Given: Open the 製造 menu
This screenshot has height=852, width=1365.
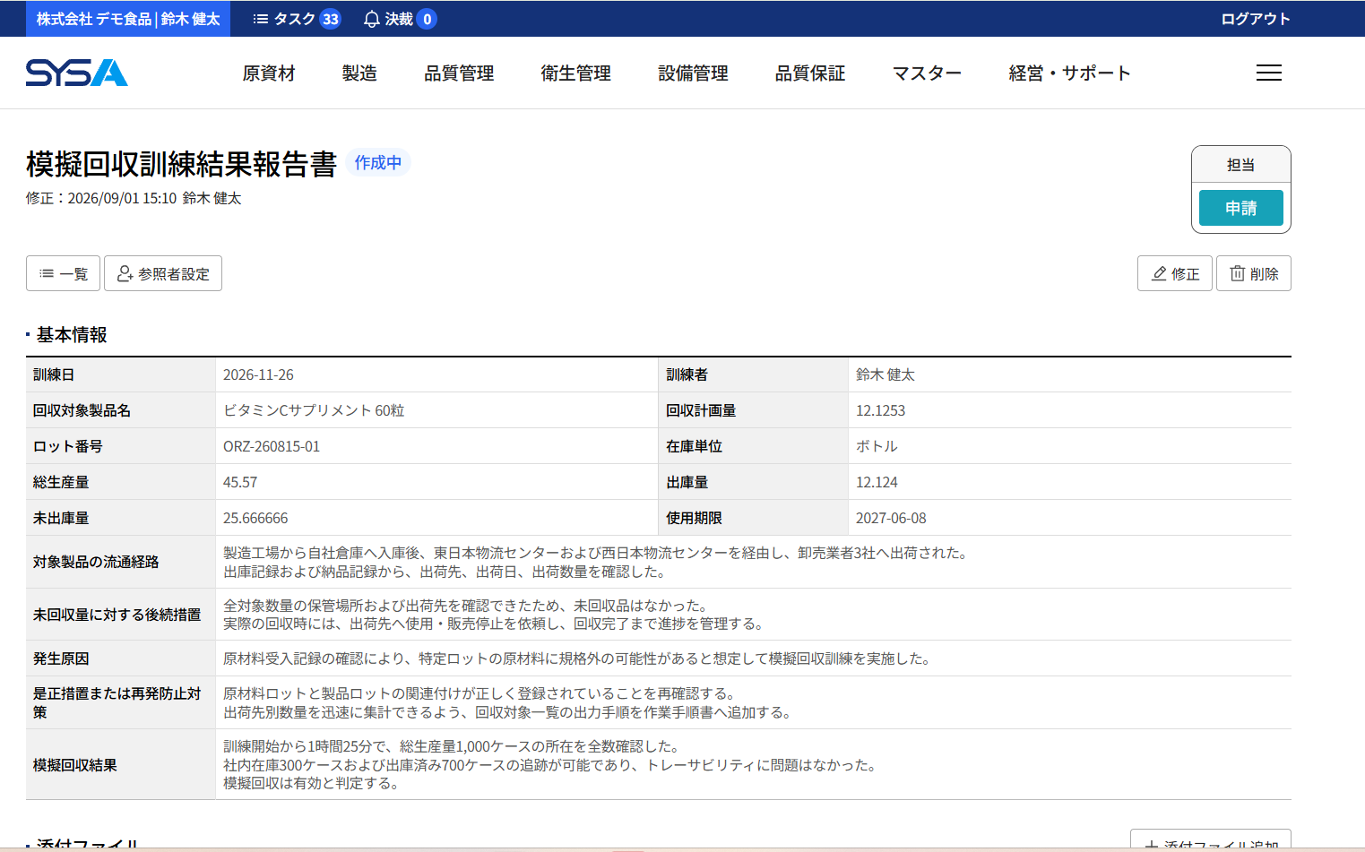Looking at the screenshot, I should tap(359, 73).
